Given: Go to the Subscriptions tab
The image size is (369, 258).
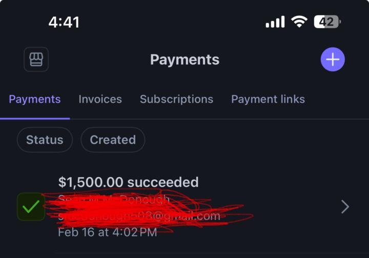Looking at the screenshot, I should [x=176, y=99].
